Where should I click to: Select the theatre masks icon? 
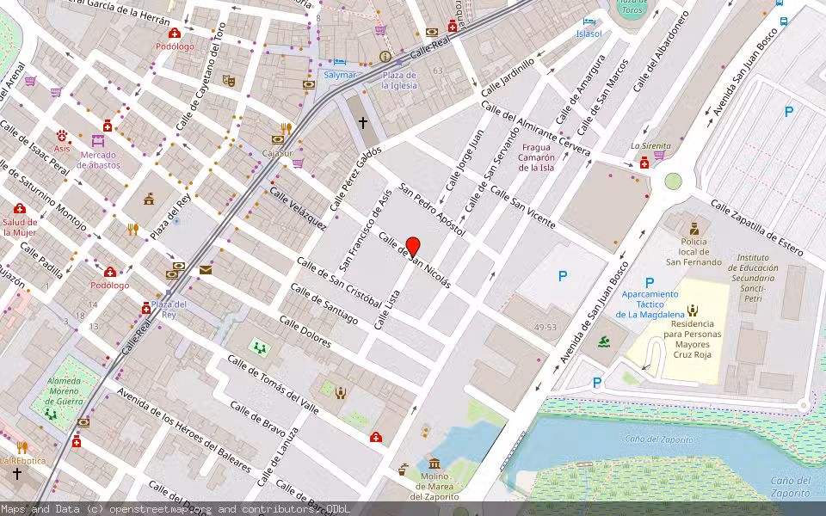pos(228,81)
